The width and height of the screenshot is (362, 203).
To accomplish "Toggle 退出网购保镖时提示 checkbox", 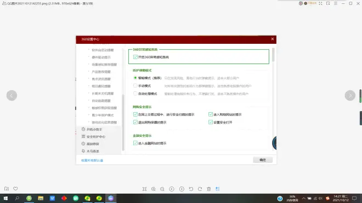I will click(x=135, y=122).
